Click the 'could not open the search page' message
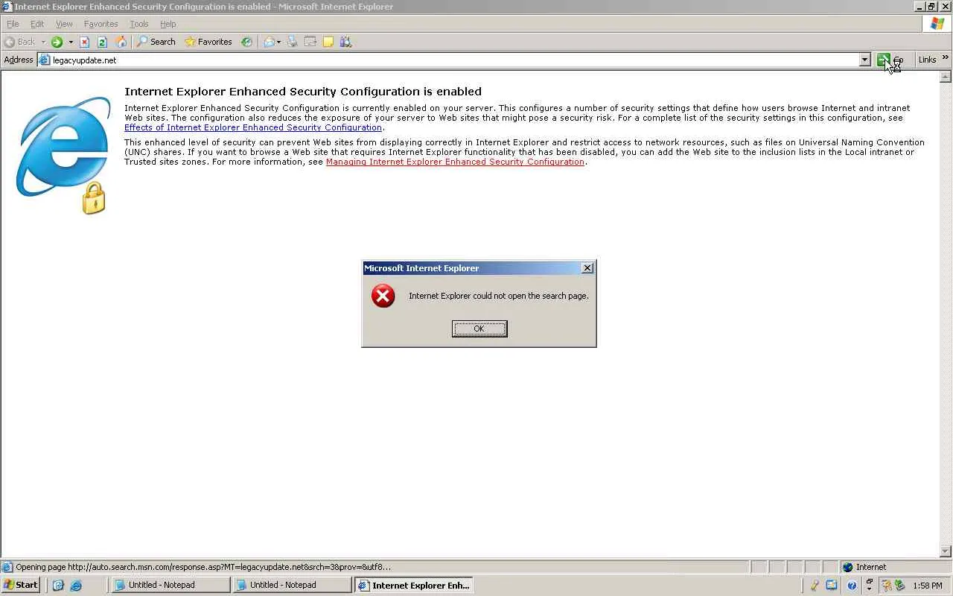This screenshot has height=596, width=953. [x=499, y=296]
